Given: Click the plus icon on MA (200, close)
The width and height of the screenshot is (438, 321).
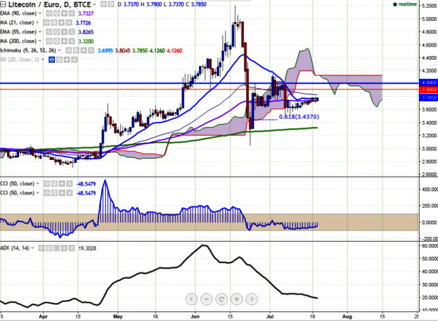Looking at the screenshot, I should pyautogui.click(x=64, y=41).
